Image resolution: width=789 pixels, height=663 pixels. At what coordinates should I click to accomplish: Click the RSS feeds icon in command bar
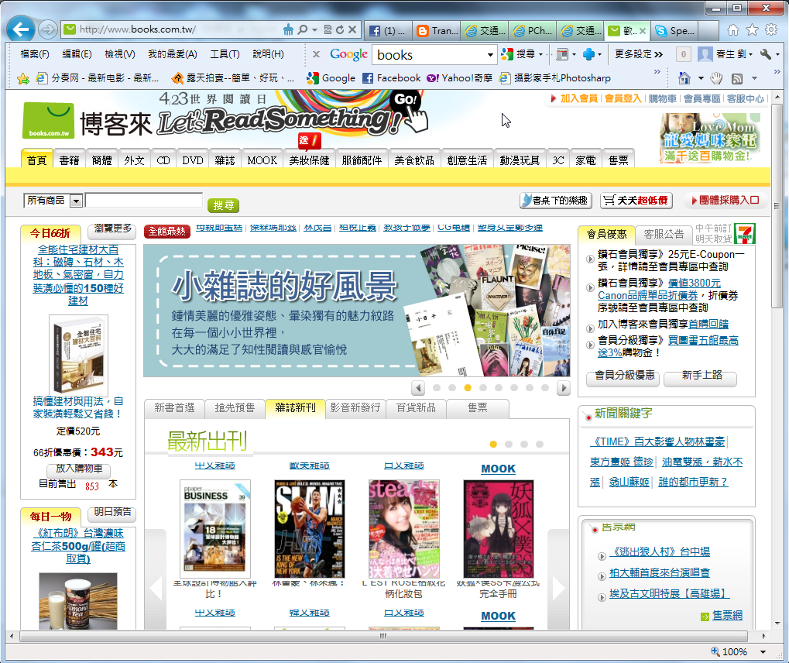pos(737,78)
